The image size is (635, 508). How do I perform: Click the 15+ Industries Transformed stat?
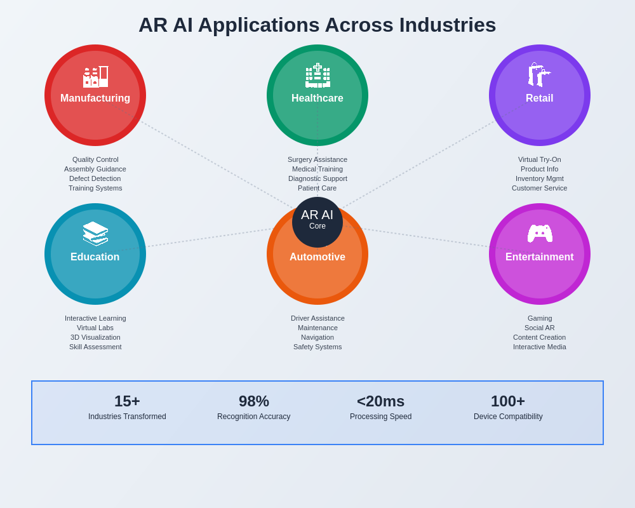127,407
